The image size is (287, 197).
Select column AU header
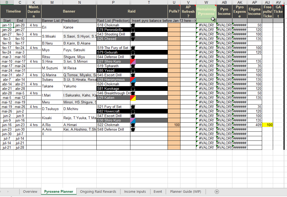267,2
